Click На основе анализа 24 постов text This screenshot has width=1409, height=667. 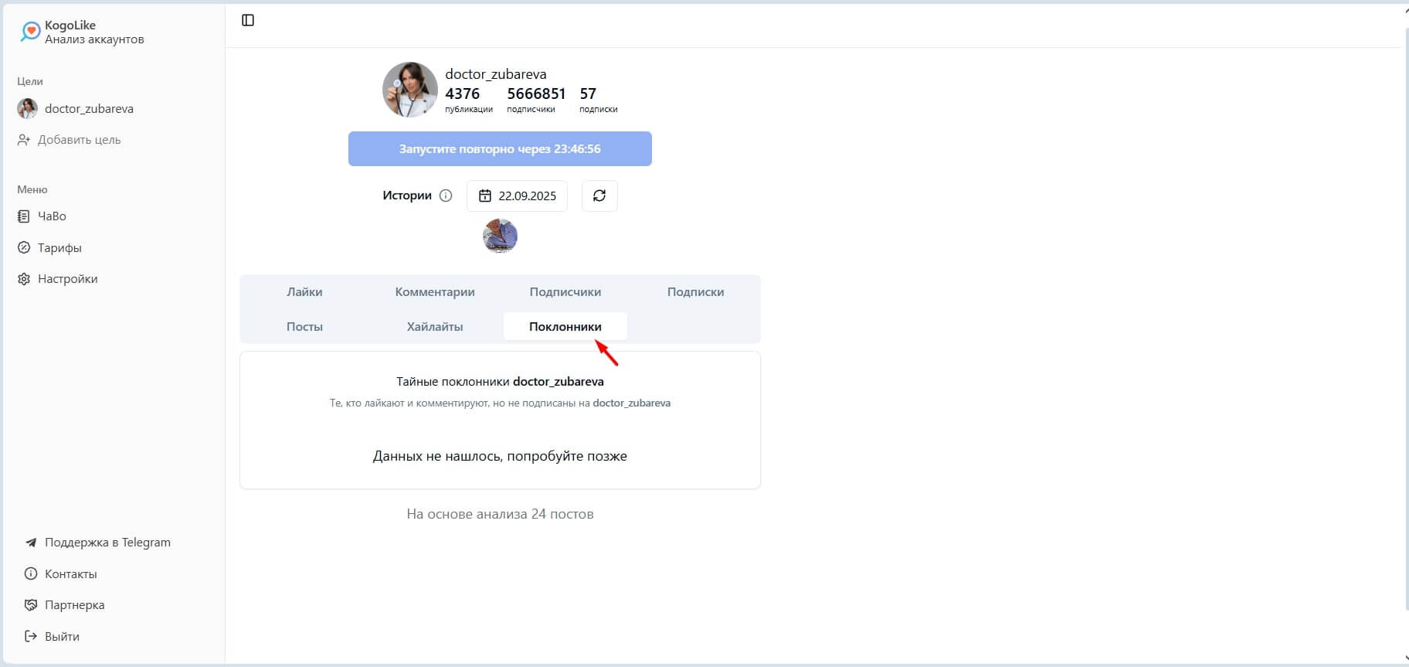point(500,514)
